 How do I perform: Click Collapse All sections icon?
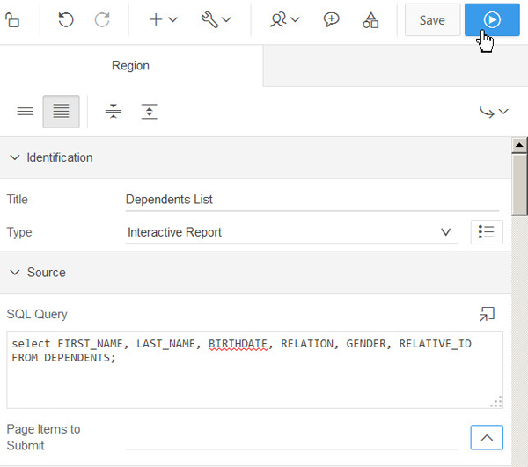coord(113,112)
